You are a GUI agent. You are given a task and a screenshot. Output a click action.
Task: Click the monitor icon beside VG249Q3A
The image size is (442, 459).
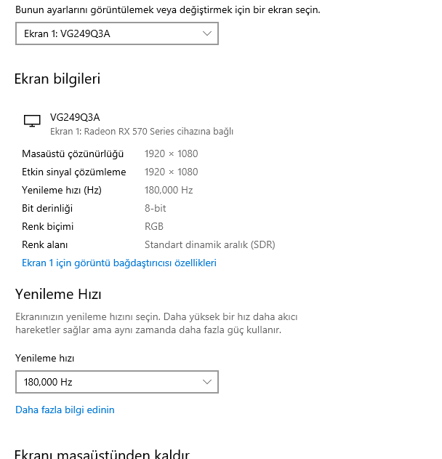(32, 121)
